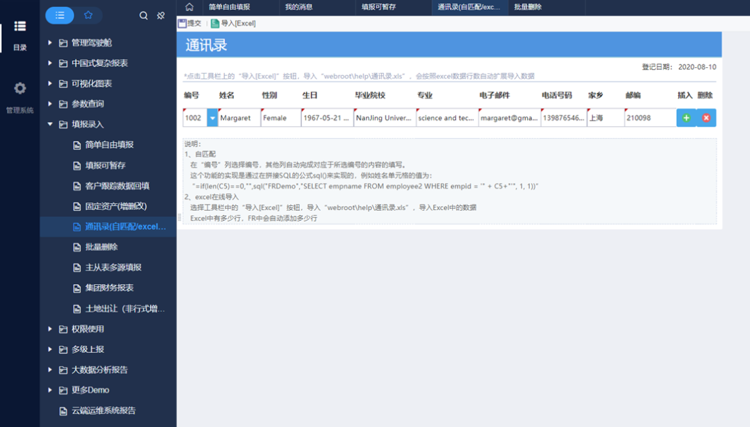Expand the 参数查询 folder arrow
The image size is (750, 427).
point(50,104)
